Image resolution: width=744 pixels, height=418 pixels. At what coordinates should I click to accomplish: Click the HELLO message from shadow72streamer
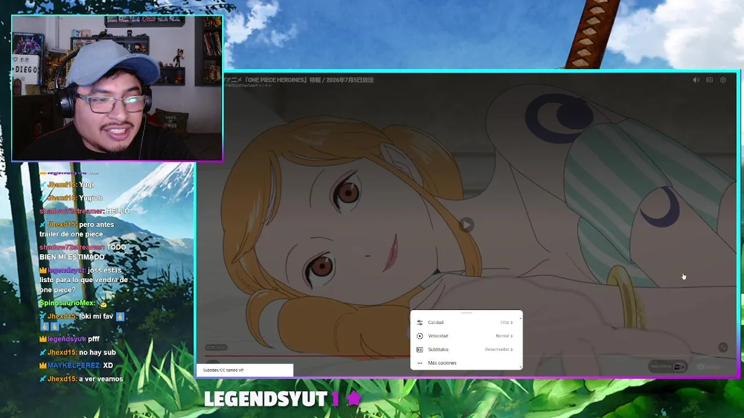coord(118,211)
